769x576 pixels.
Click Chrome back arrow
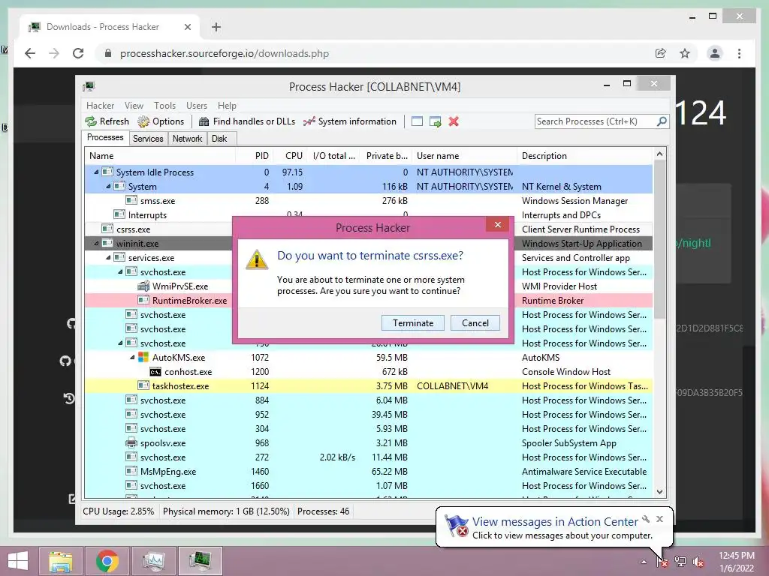pyautogui.click(x=30, y=53)
